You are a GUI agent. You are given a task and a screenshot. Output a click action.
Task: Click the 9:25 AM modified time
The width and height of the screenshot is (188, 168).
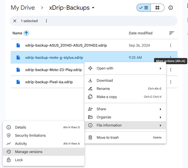click(x=135, y=57)
